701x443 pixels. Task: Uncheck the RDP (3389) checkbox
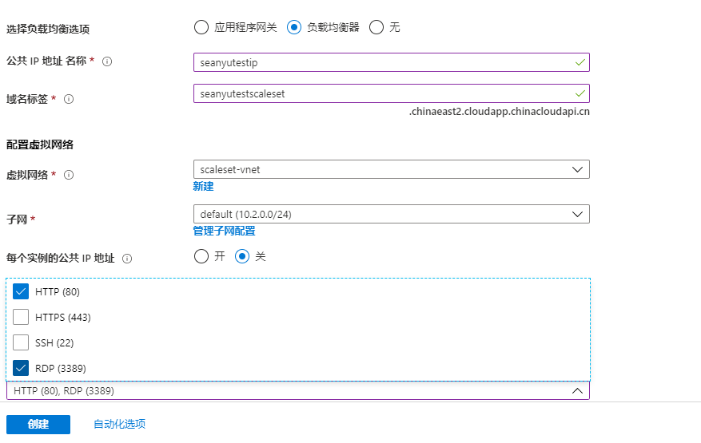pos(21,368)
